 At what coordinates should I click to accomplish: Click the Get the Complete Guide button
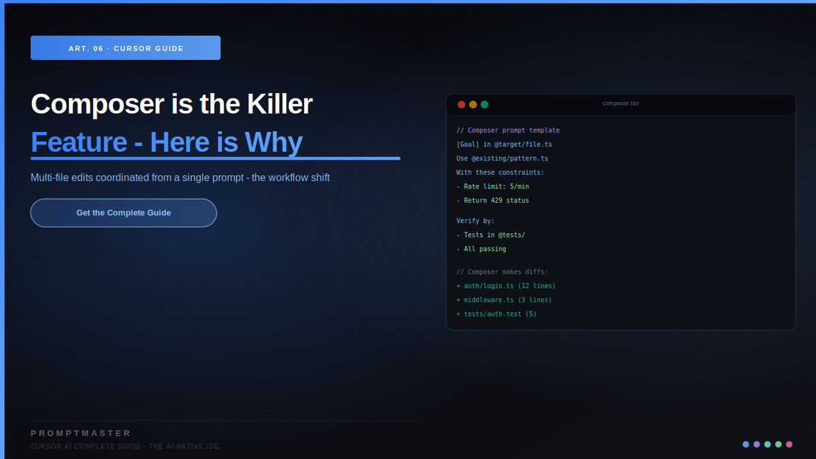124,213
